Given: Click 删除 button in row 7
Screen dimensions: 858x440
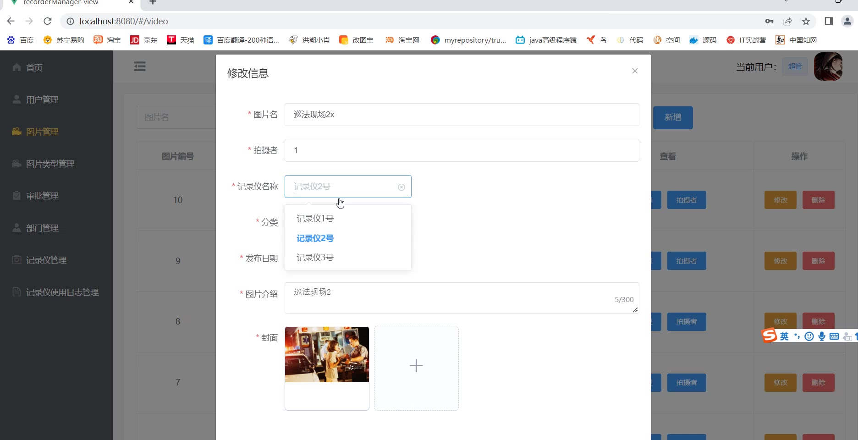Looking at the screenshot, I should (819, 383).
